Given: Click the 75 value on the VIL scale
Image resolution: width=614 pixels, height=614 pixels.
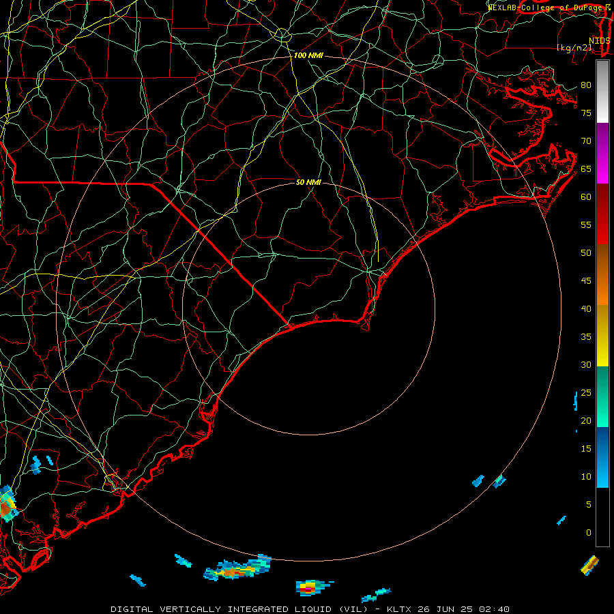Looking at the screenshot, I should coord(586,113).
